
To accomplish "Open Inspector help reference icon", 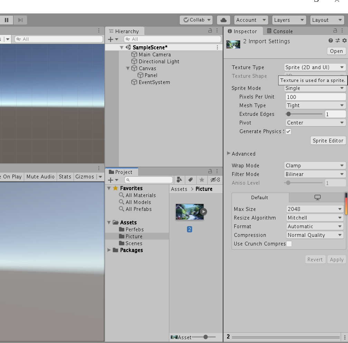I will coord(331,40).
